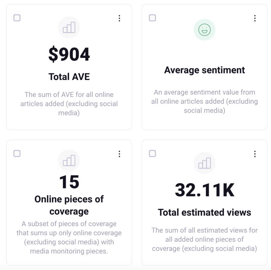The width and height of the screenshot is (271, 270).
Task: Click the bar chart icon above Total AVE
Action: 69,28
